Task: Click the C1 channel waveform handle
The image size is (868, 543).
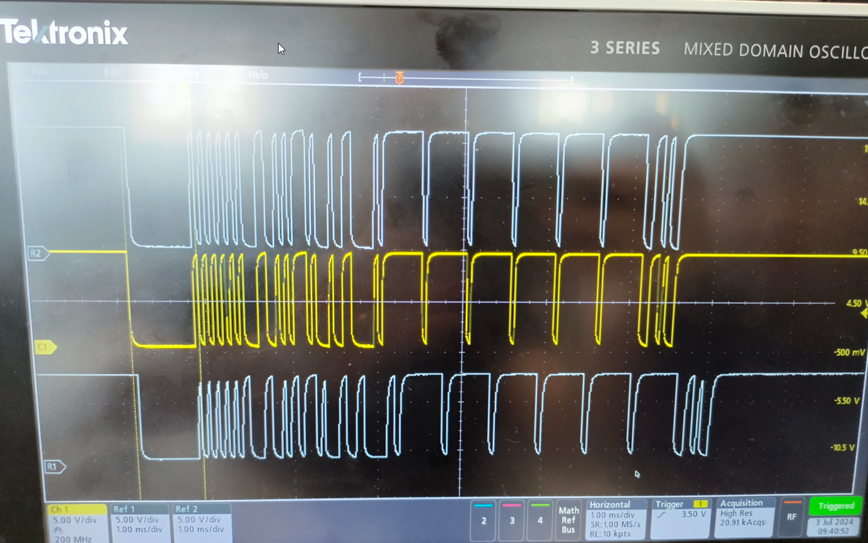Action: tap(45, 347)
